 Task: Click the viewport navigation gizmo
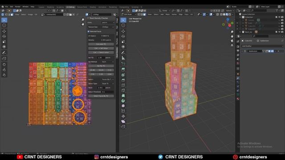pyautogui.click(x=228, y=24)
